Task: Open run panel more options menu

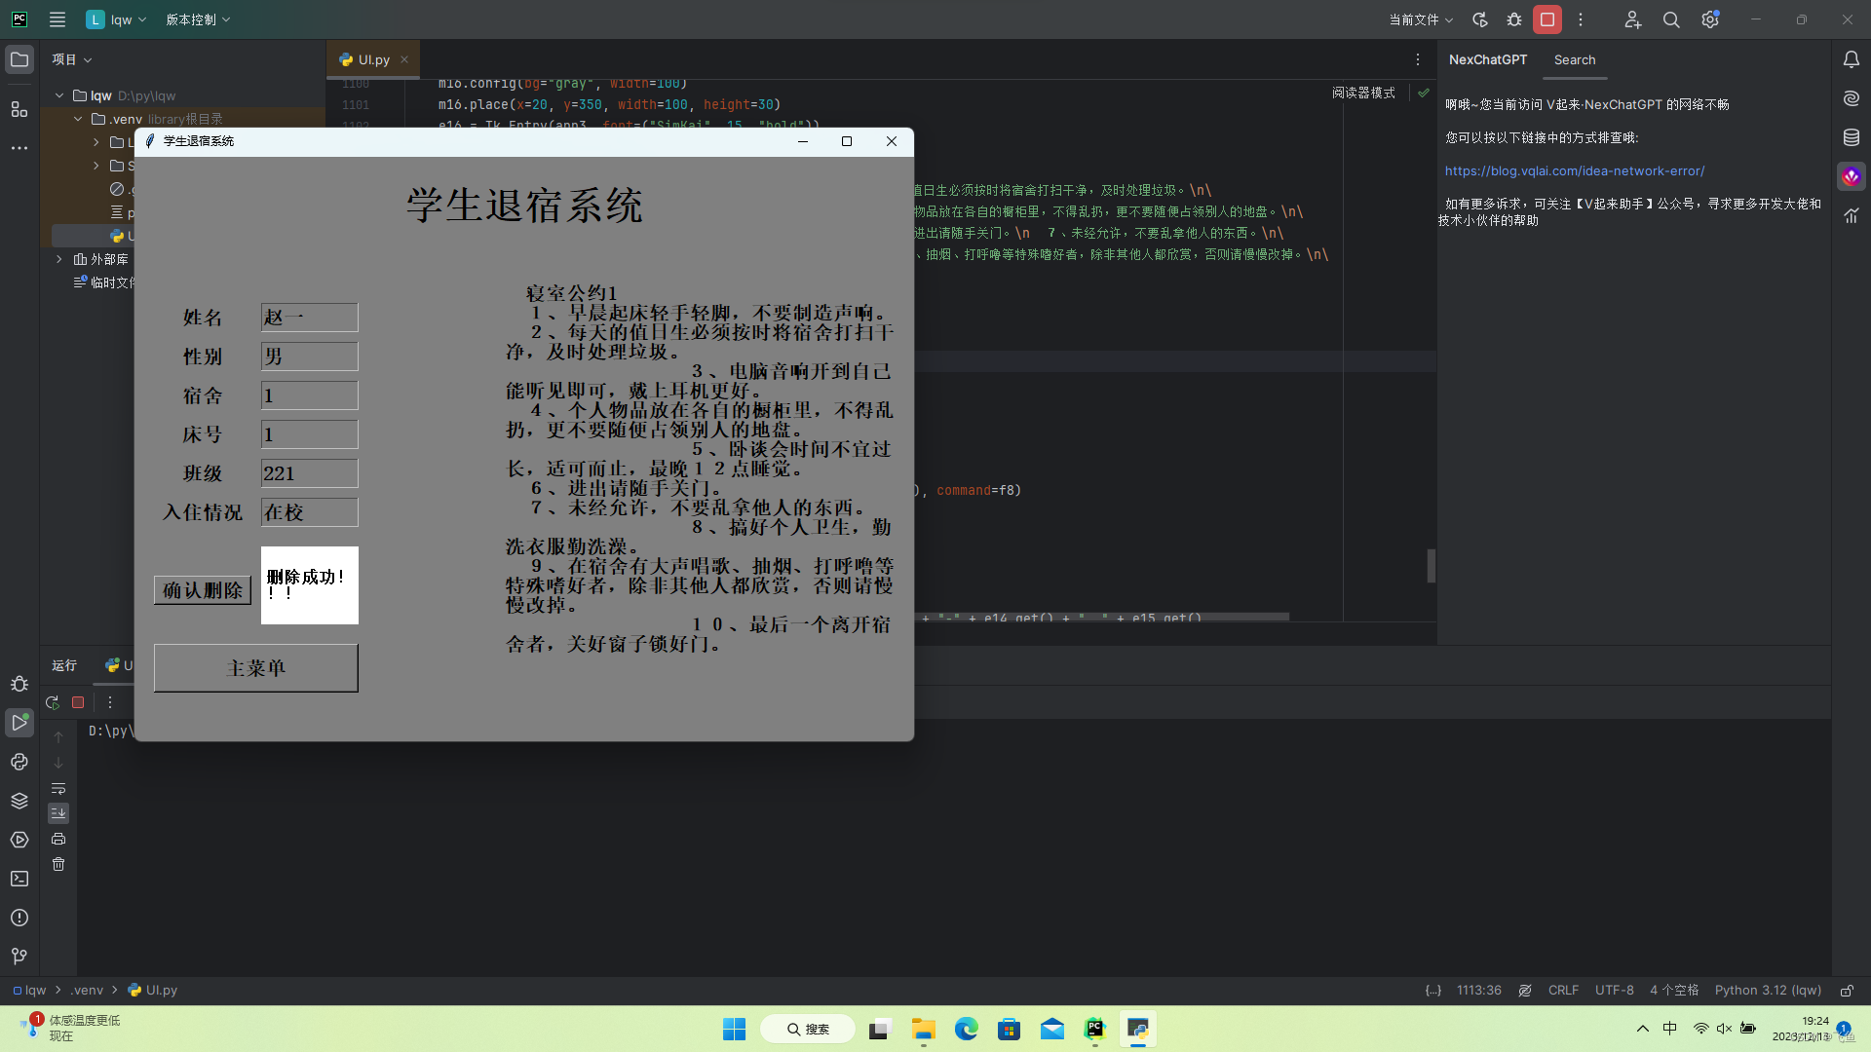Action: click(110, 702)
